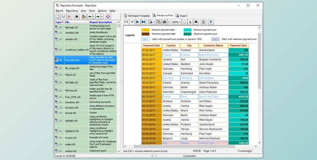Click cyan Minimum payment sum legend swatch
This screenshot has width=317, height=160.
tap(187, 30)
